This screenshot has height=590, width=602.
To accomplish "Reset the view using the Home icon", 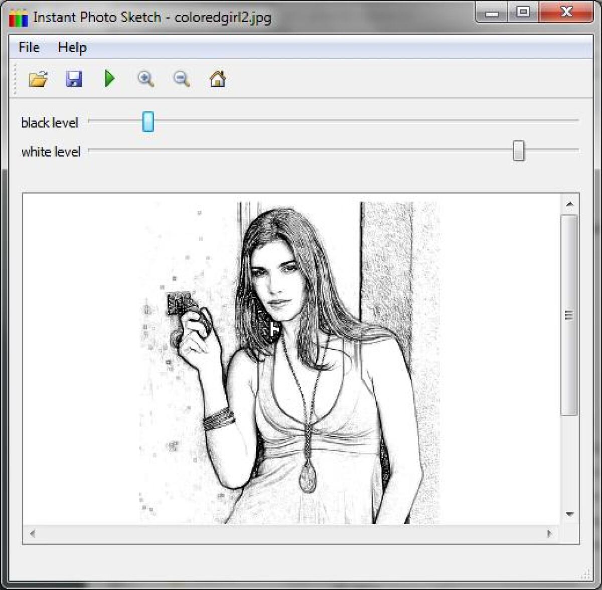I will point(217,79).
